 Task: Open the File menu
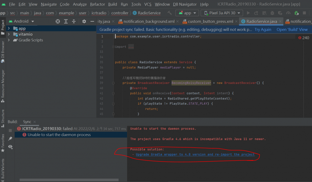[12, 4]
